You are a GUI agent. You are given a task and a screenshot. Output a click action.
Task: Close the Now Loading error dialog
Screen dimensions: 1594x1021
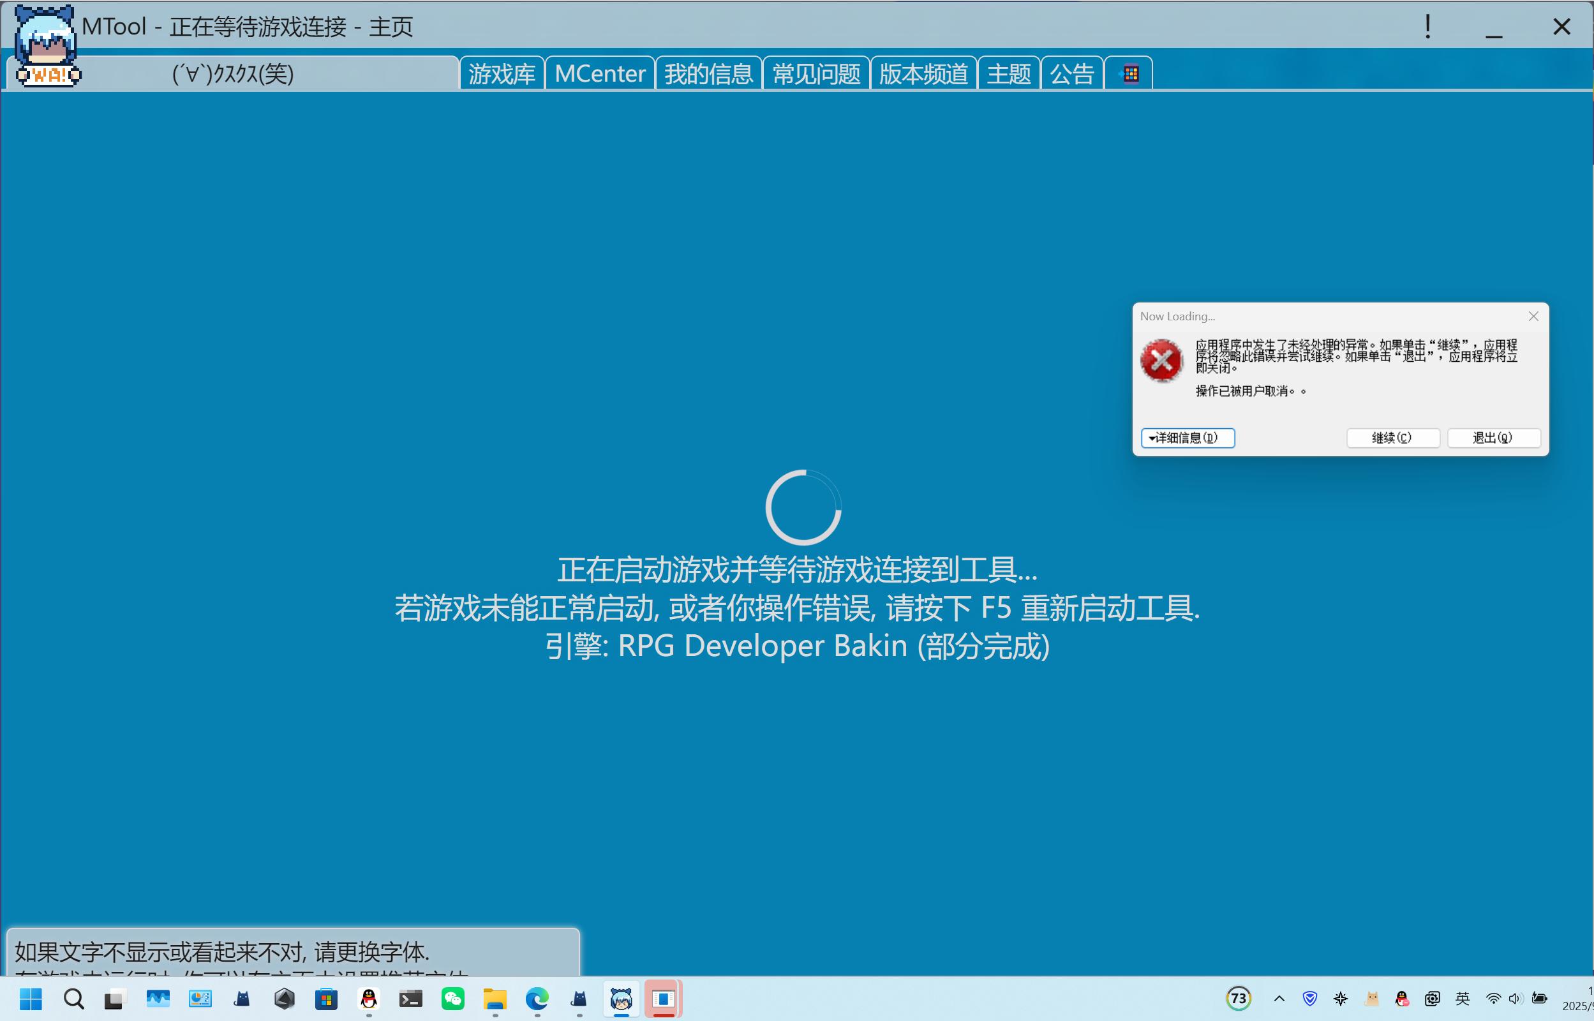pyautogui.click(x=1533, y=317)
